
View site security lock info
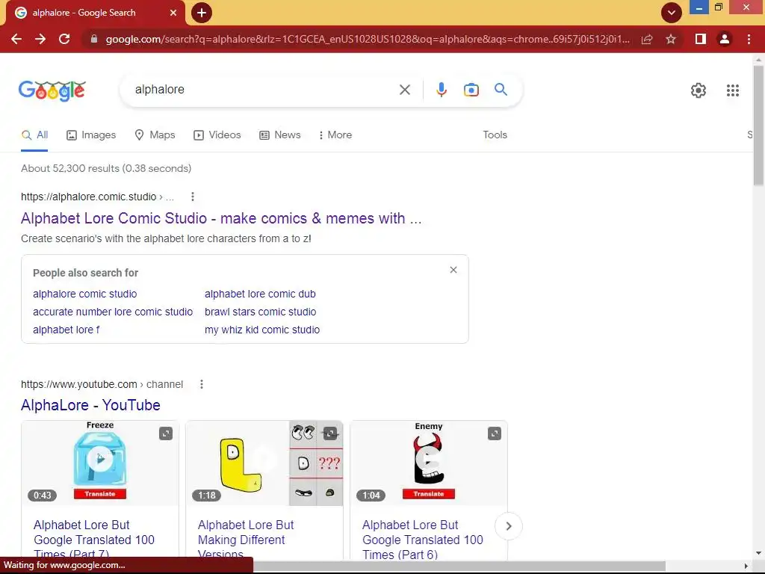(94, 39)
